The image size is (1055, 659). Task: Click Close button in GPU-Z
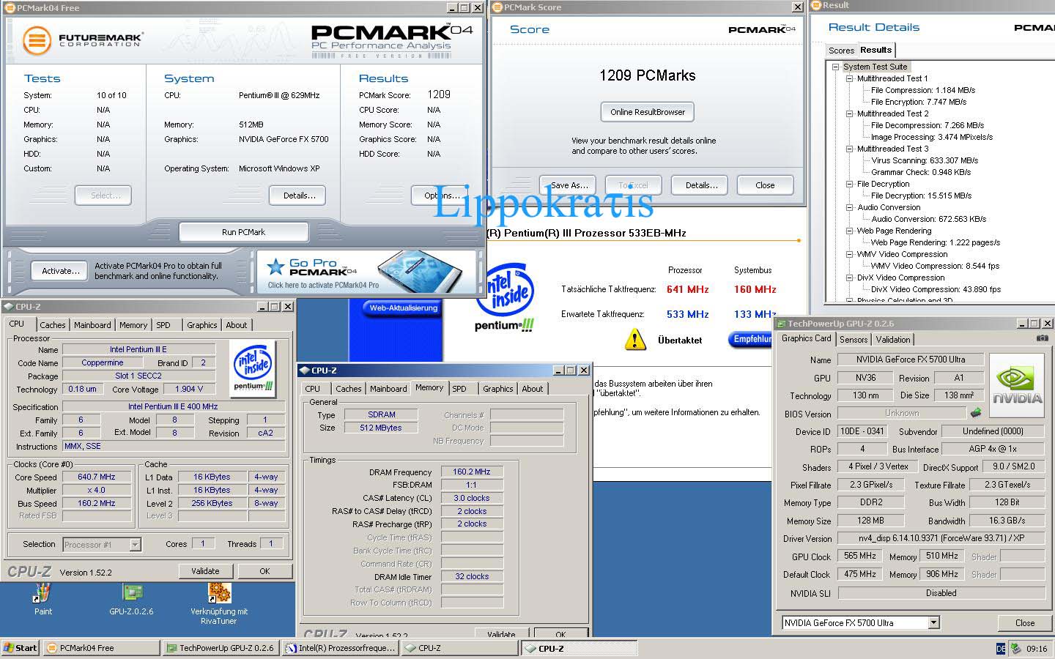(x=1025, y=623)
